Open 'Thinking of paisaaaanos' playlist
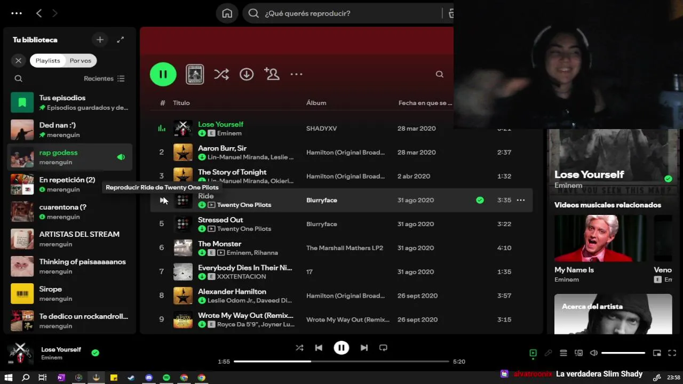The width and height of the screenshot is (683, 384). [x=69, y=266]
